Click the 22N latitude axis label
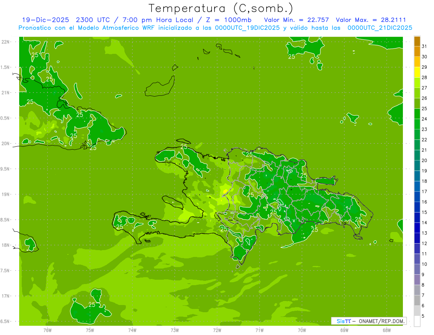The image size is (434, 335). pyautogui.click(x=5, y=42)
